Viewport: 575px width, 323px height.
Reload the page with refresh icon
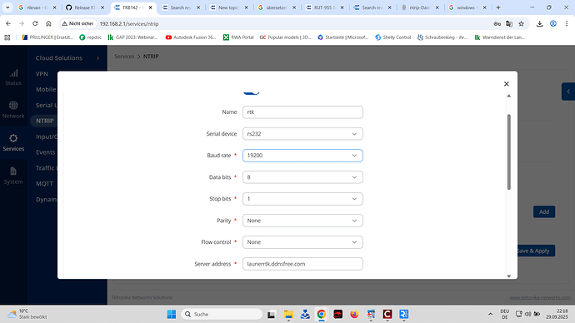(35, 23)
